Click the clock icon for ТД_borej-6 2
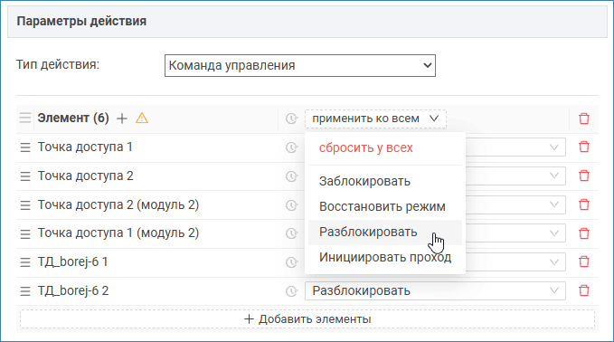Viewport: 614px width, 342px height. pyautogui.click(x=291, y=291)
